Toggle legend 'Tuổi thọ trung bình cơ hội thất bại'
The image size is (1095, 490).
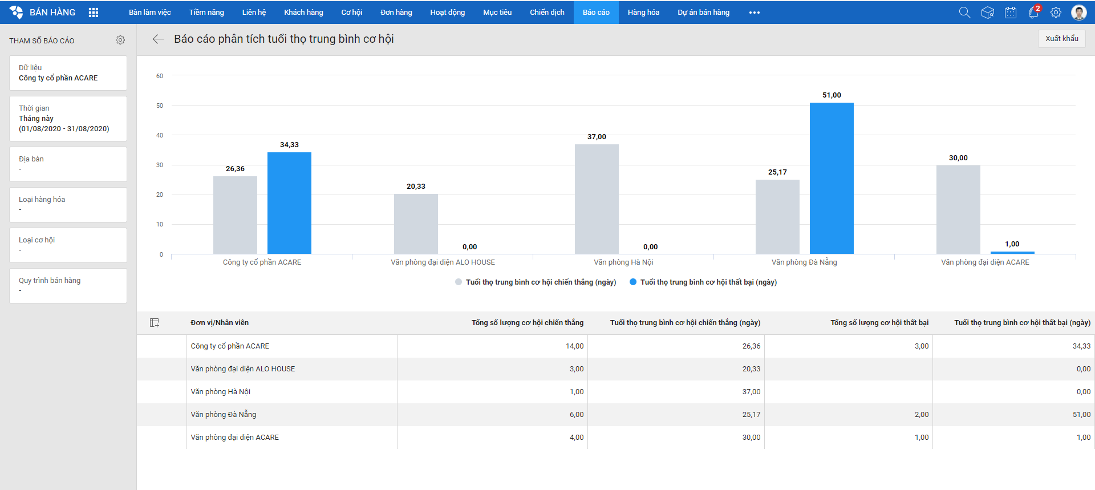point(703,282)
